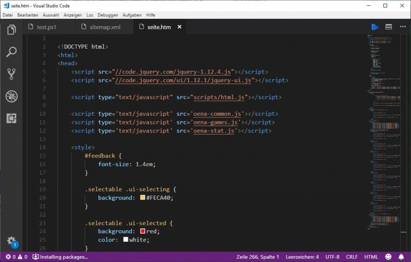Open the Auswahl menu
This screenshot has height=262, width=411.
click(x=51, y=15)
